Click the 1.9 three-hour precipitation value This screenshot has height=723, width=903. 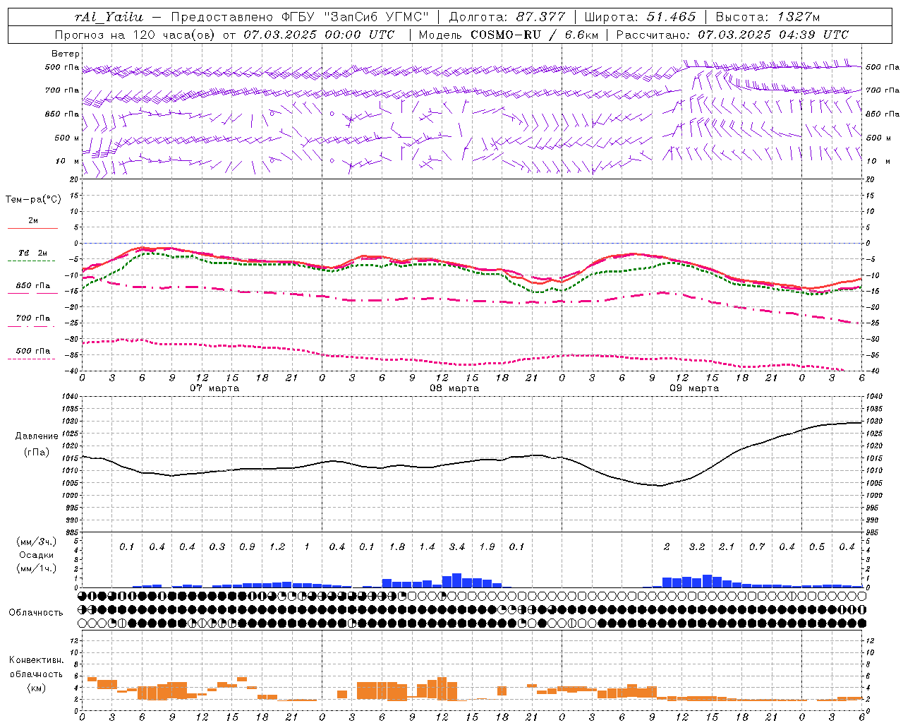point(487,546)
